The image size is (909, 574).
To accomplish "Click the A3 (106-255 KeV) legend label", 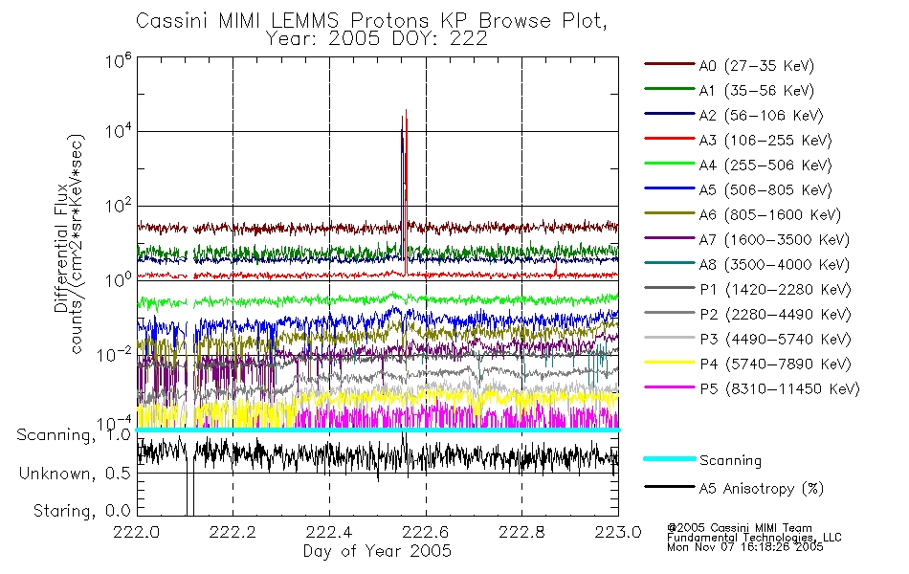I will pyautogui.click(x=765, y=141).
